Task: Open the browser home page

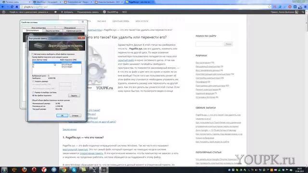Action: click(17, 7)
